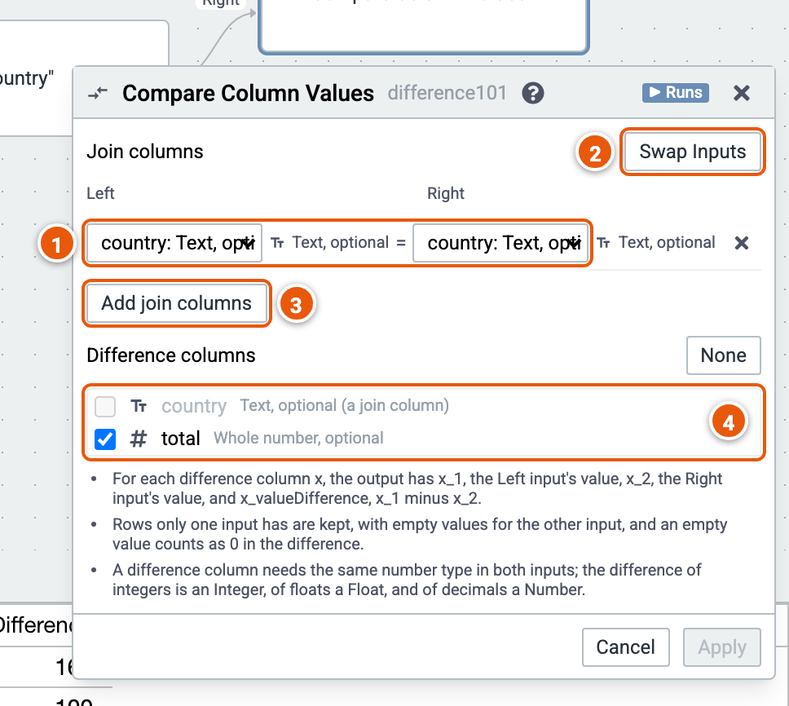Click the 'Join columns' heading
Image resolution: width=789 pixels, height=706 pixels.
click(145, 152)
